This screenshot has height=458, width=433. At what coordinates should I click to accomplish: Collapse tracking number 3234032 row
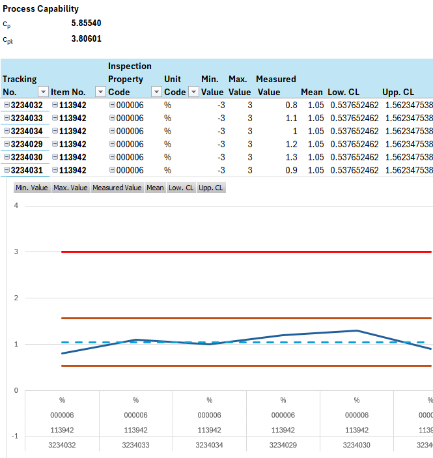[x=7, y=105]
